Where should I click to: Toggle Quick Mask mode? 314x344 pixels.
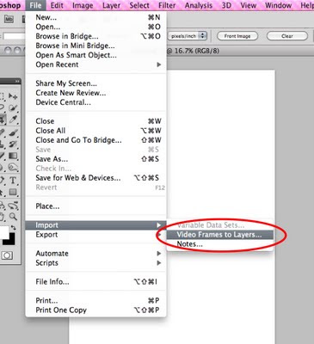[7, 255]
